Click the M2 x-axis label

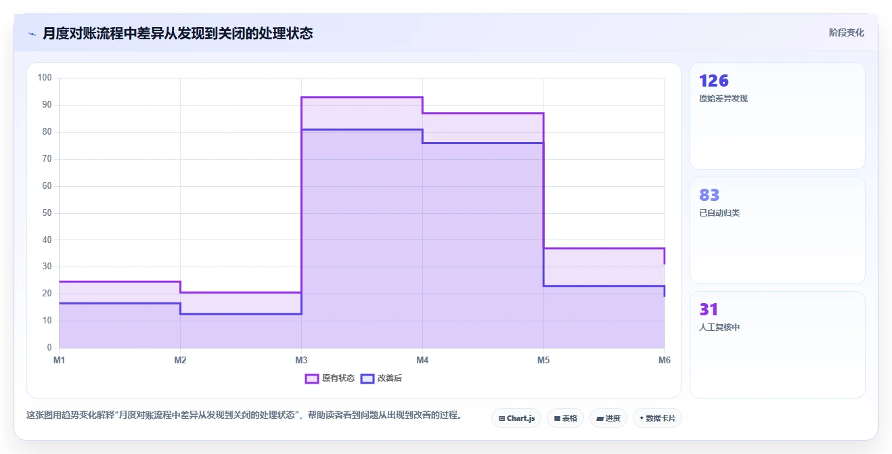180,361
